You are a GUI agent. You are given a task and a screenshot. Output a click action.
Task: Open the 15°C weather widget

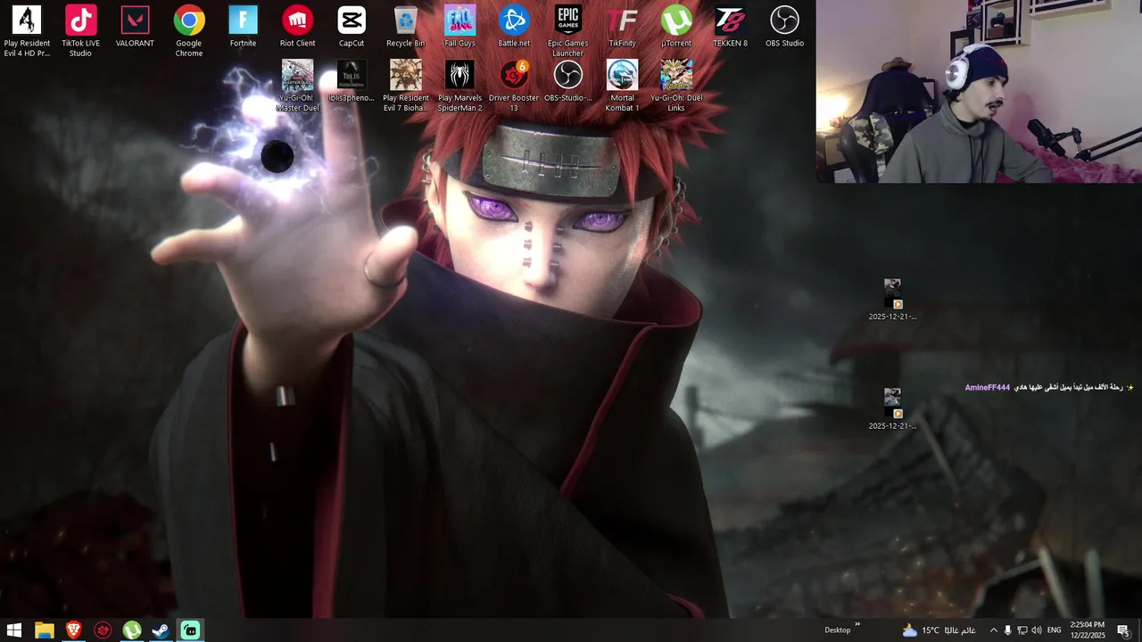click(x=938, y=630)
